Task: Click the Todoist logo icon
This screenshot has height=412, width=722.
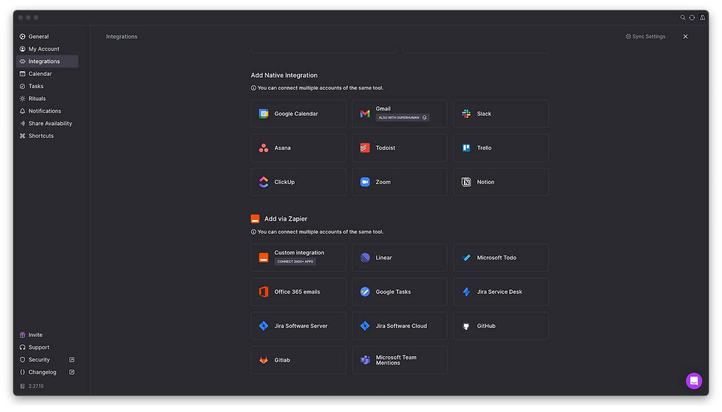Action: 365,148
